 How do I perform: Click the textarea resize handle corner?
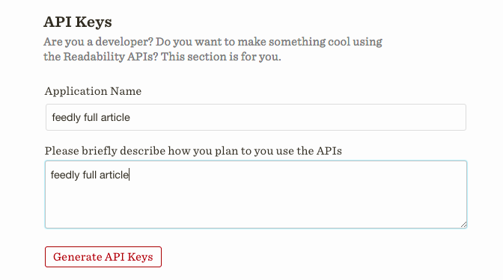(x=463, y=225)
